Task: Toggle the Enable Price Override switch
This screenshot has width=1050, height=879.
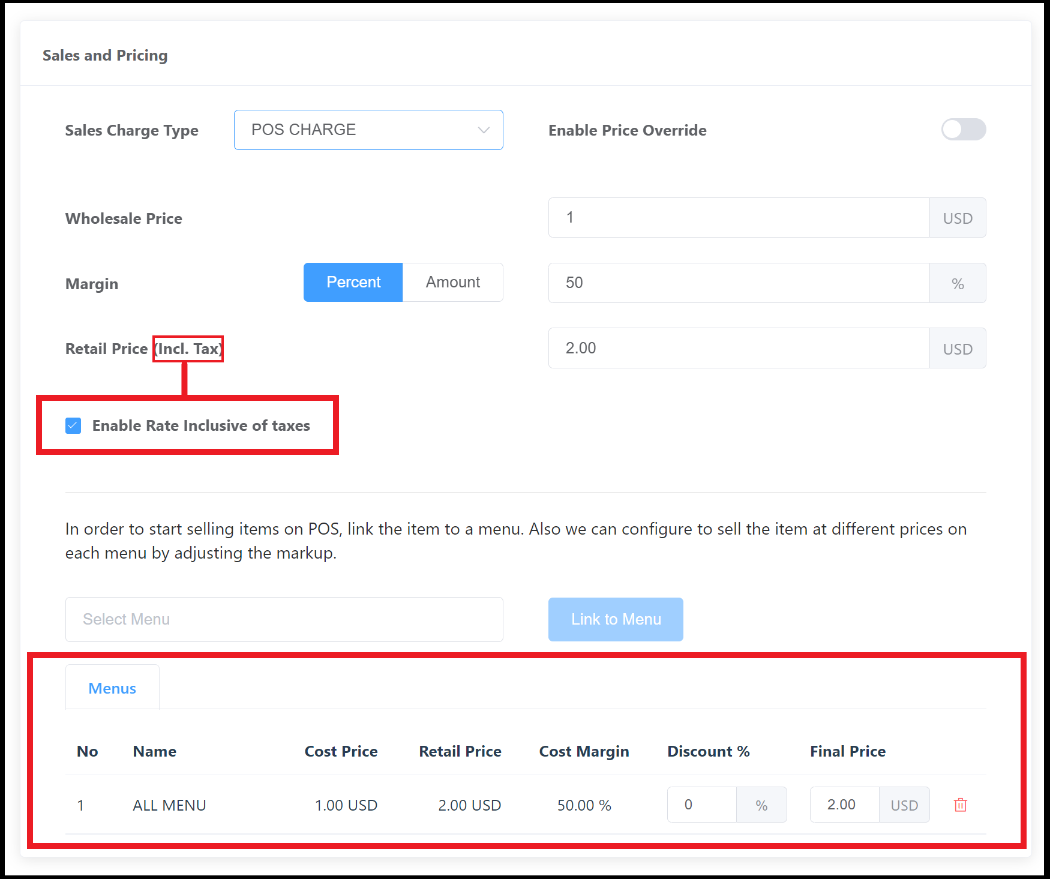Action: click(963, 130)
